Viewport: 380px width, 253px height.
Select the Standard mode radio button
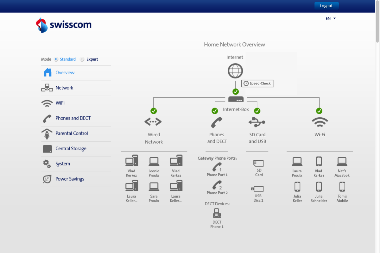click(56, 59)
